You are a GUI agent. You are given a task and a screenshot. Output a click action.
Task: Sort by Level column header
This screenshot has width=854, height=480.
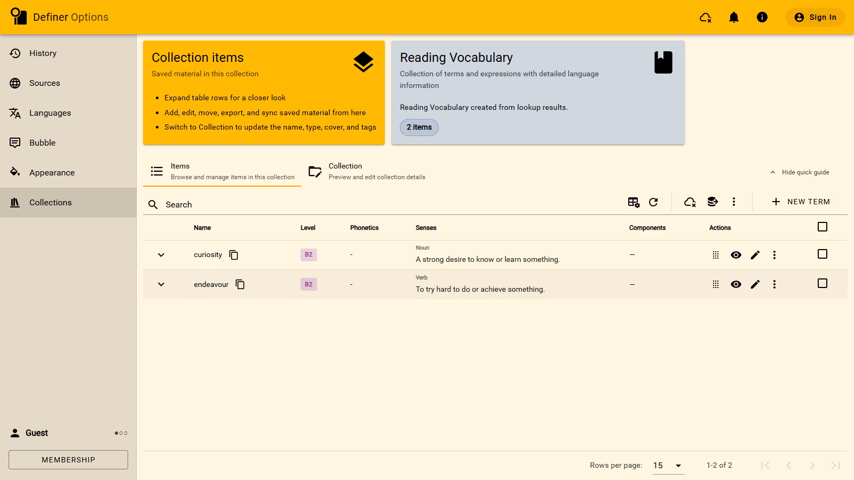(308, 228)
